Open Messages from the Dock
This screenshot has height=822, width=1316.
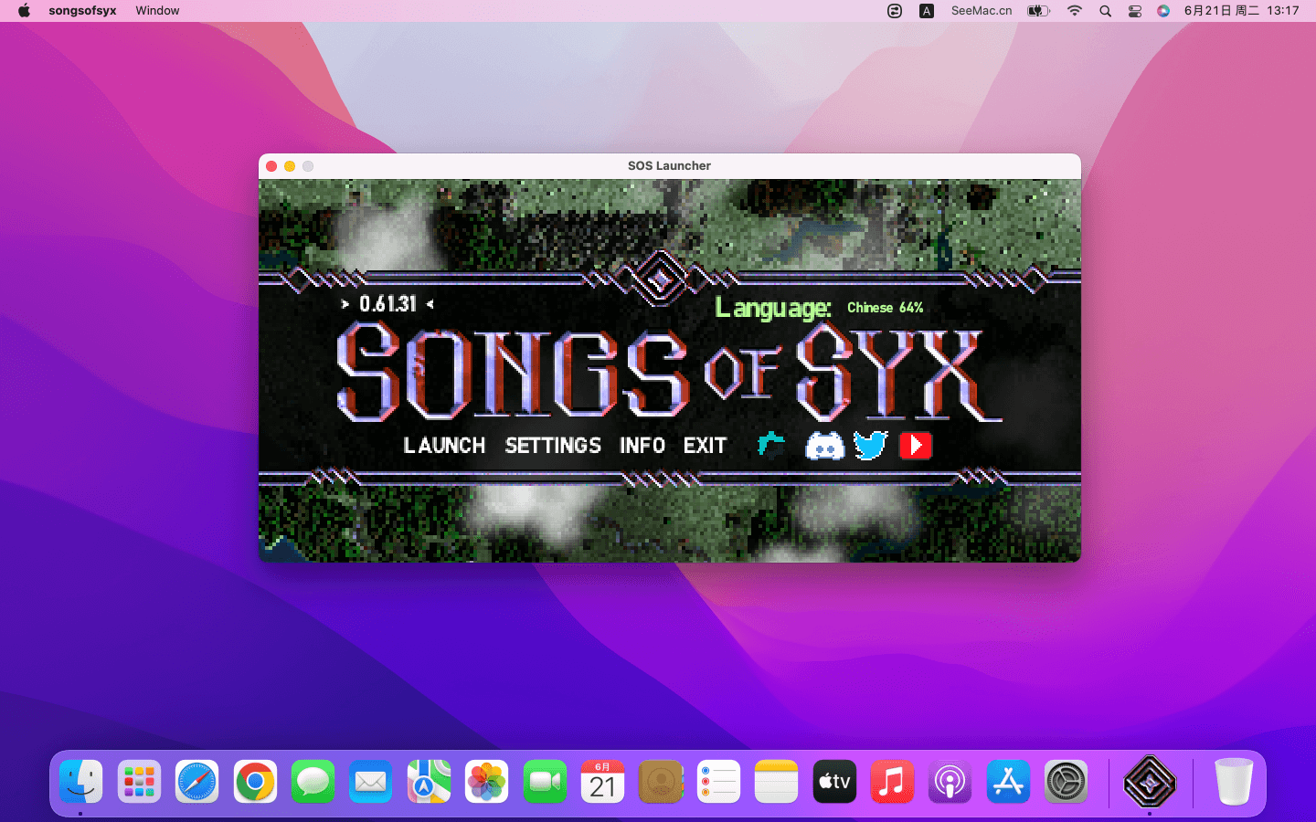[313, 782]
